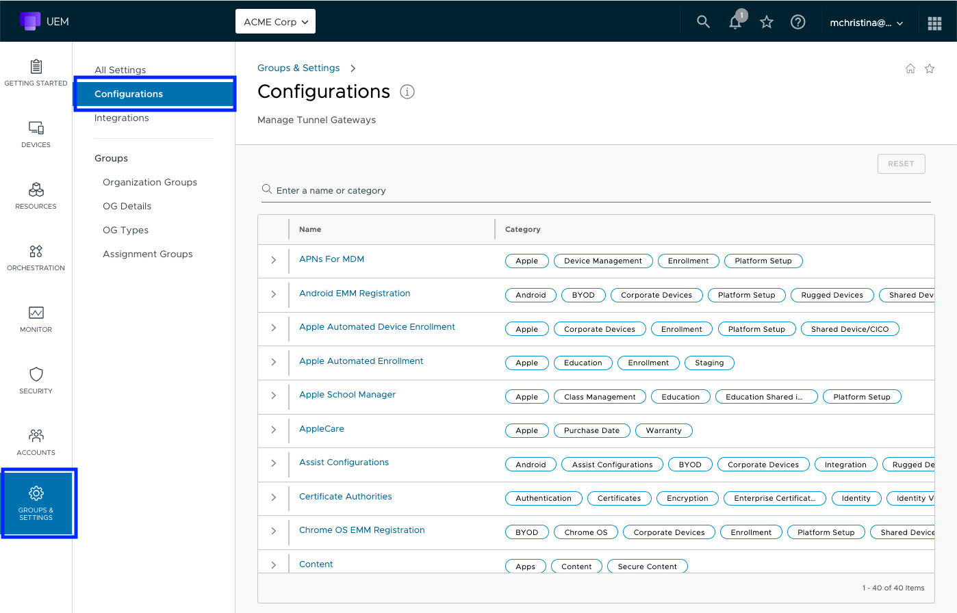Click the name or category search field

596,190
